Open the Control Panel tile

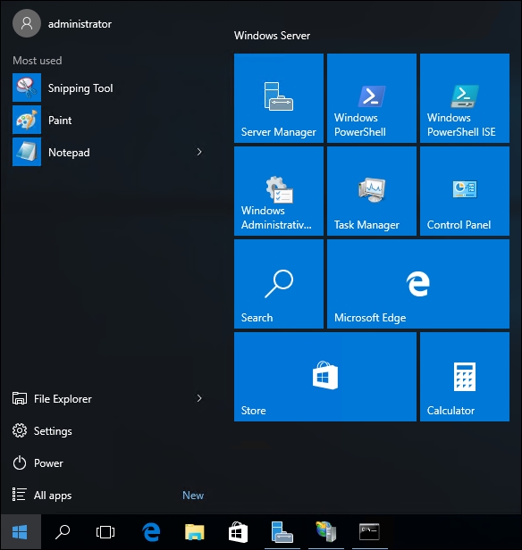pos(465,191)
